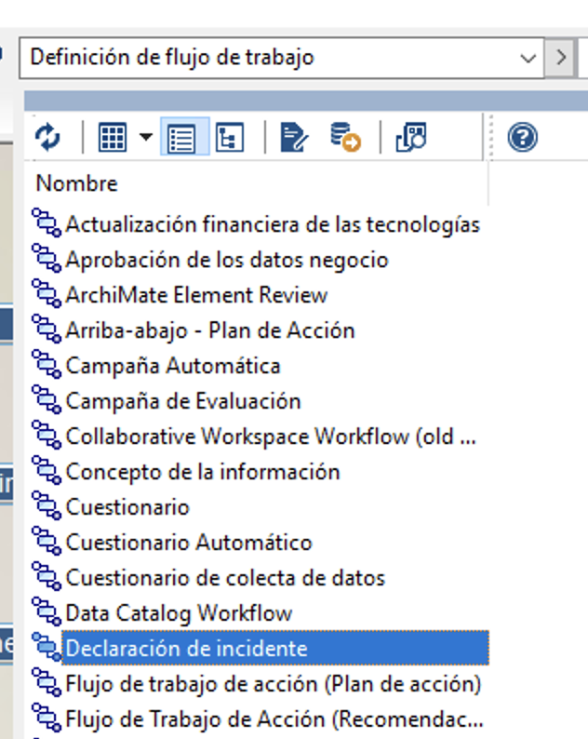Click the edit properties pencil icon
The height and width of the screenshot is (739, 588).
click(294, 137)
